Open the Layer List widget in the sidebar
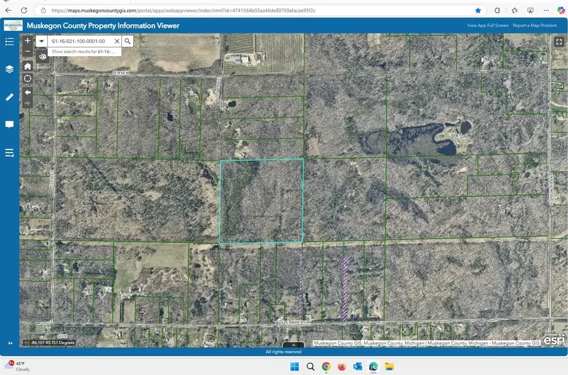This screenshot has height=375, width=568. [9, 69]
